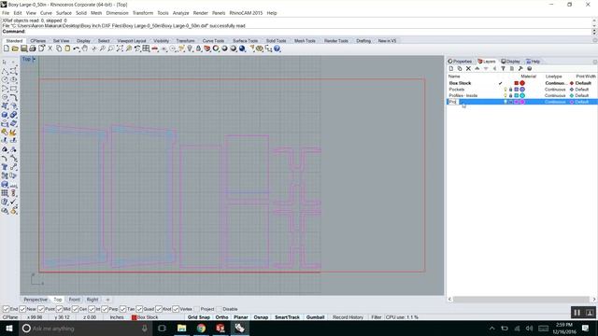Click the New file icon in Standard toolbar
Image resolution: width=598 pixels, height=336 pixels.
7,49
